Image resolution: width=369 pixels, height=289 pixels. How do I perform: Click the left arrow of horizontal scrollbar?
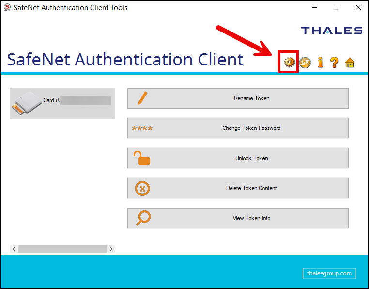pyautogui.click(x=14, y=249)
